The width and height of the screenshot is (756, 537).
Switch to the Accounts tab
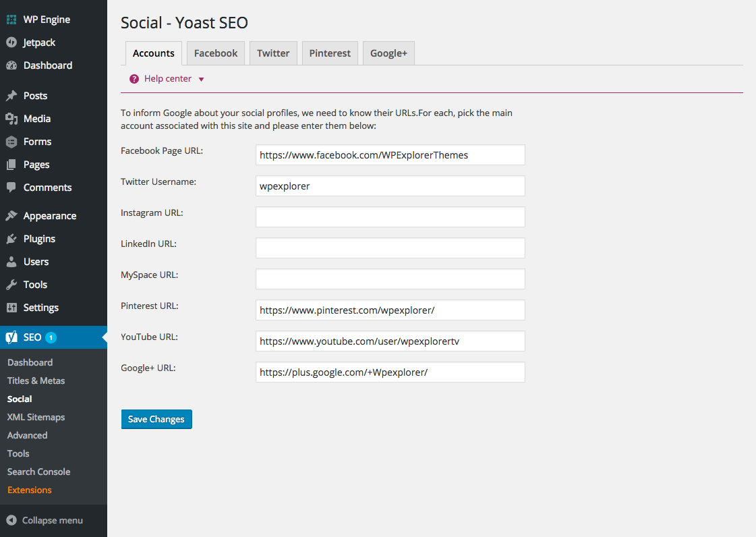point(154,53)
